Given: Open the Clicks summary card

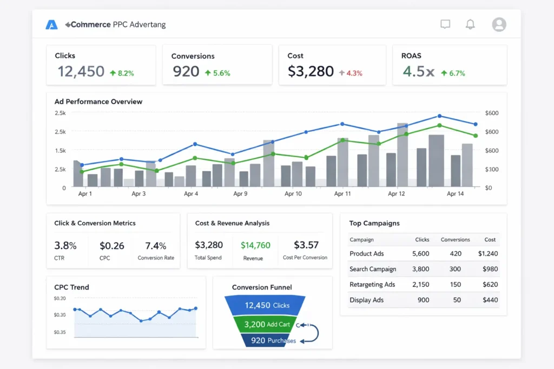Looking at the screenshot, I should pyautogui.click(x=101, y=65).
